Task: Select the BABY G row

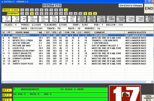Action: click(78, 38)
